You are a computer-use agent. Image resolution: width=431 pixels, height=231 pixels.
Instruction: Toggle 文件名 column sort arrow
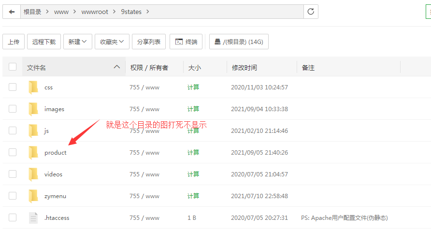click(117, 67)
